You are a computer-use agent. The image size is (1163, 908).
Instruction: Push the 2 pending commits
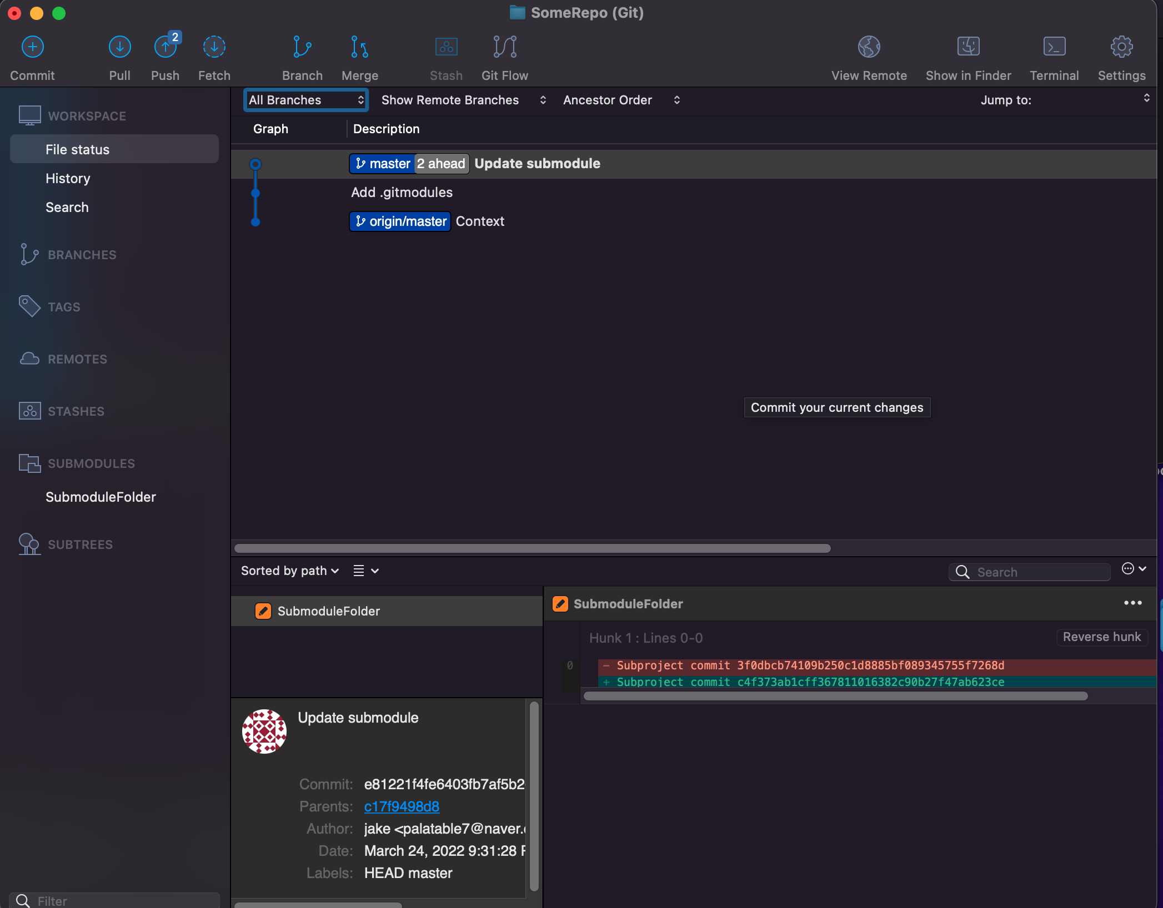(165, 47)
